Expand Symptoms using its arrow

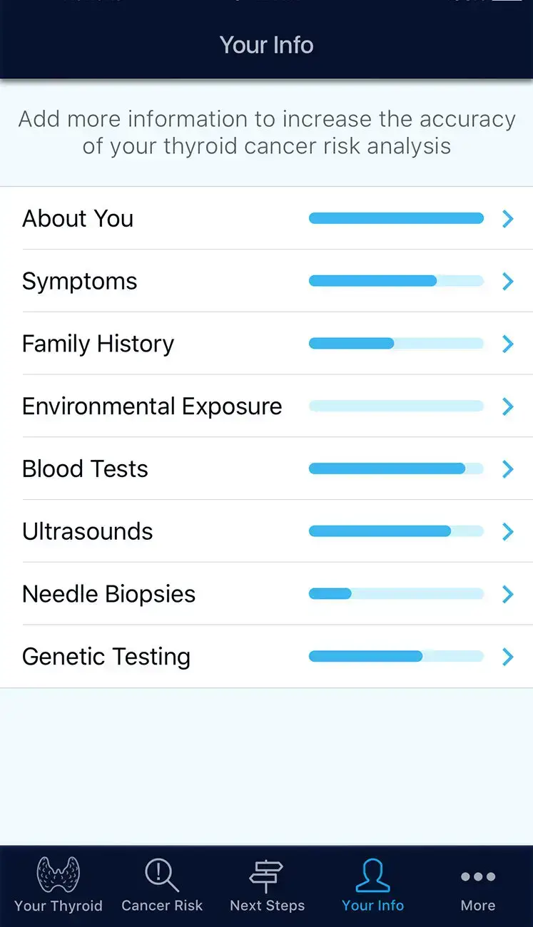[508, 282]
